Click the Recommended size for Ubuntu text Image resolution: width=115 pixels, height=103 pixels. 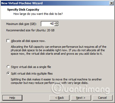[30, 30]
